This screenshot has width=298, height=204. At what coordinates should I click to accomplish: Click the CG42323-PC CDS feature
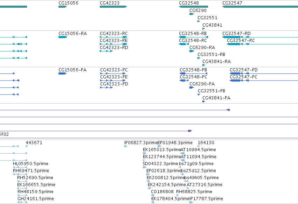tap(113, 73)
